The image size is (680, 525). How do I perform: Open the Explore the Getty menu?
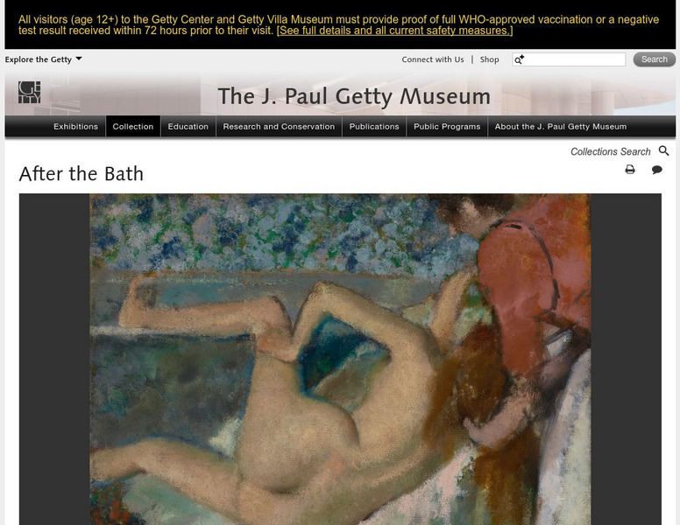[39, 59]
